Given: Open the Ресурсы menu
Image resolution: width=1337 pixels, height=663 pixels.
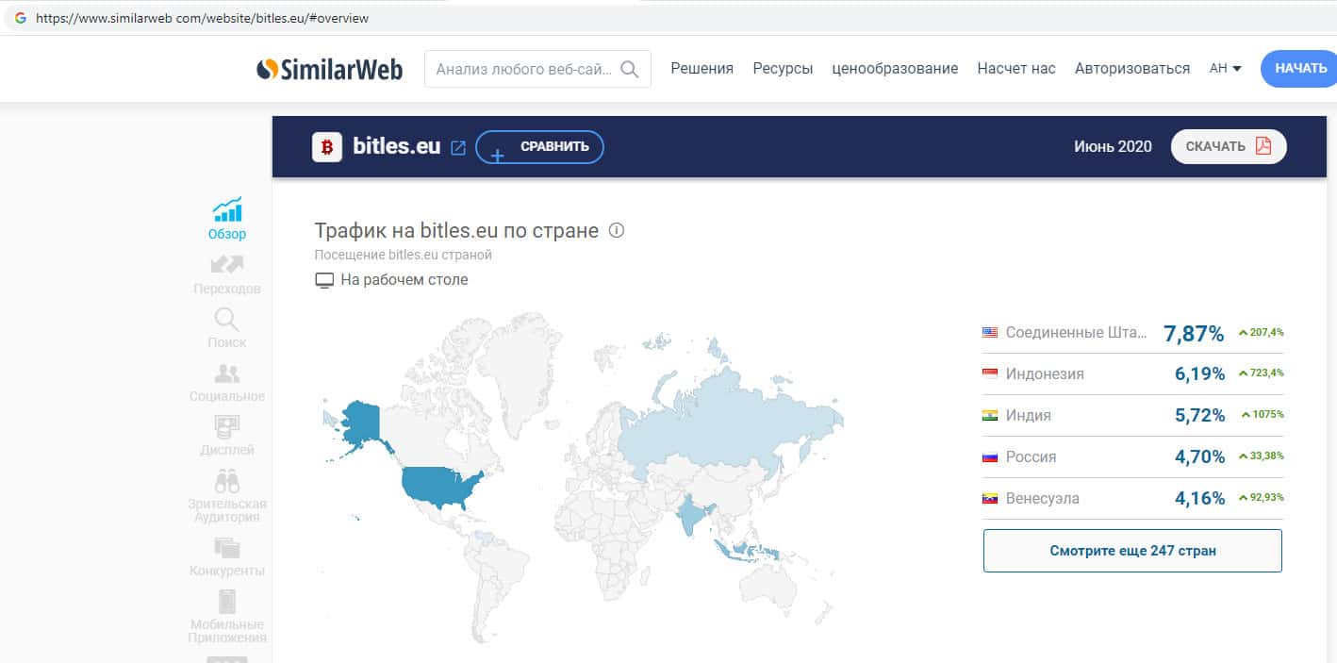Looking at the screenshot, I should pos(783,69).
